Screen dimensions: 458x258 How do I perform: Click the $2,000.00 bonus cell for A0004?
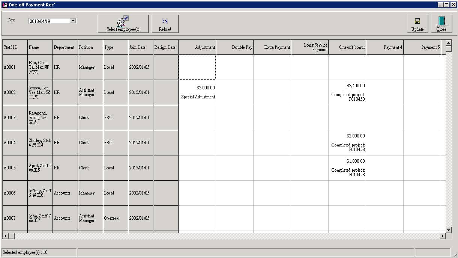tap(347, 143)
